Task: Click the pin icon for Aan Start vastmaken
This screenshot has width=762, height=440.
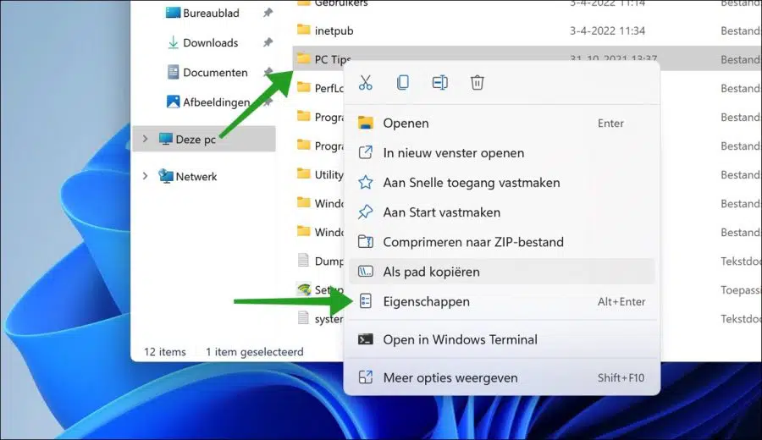Action: coord(366,212)
